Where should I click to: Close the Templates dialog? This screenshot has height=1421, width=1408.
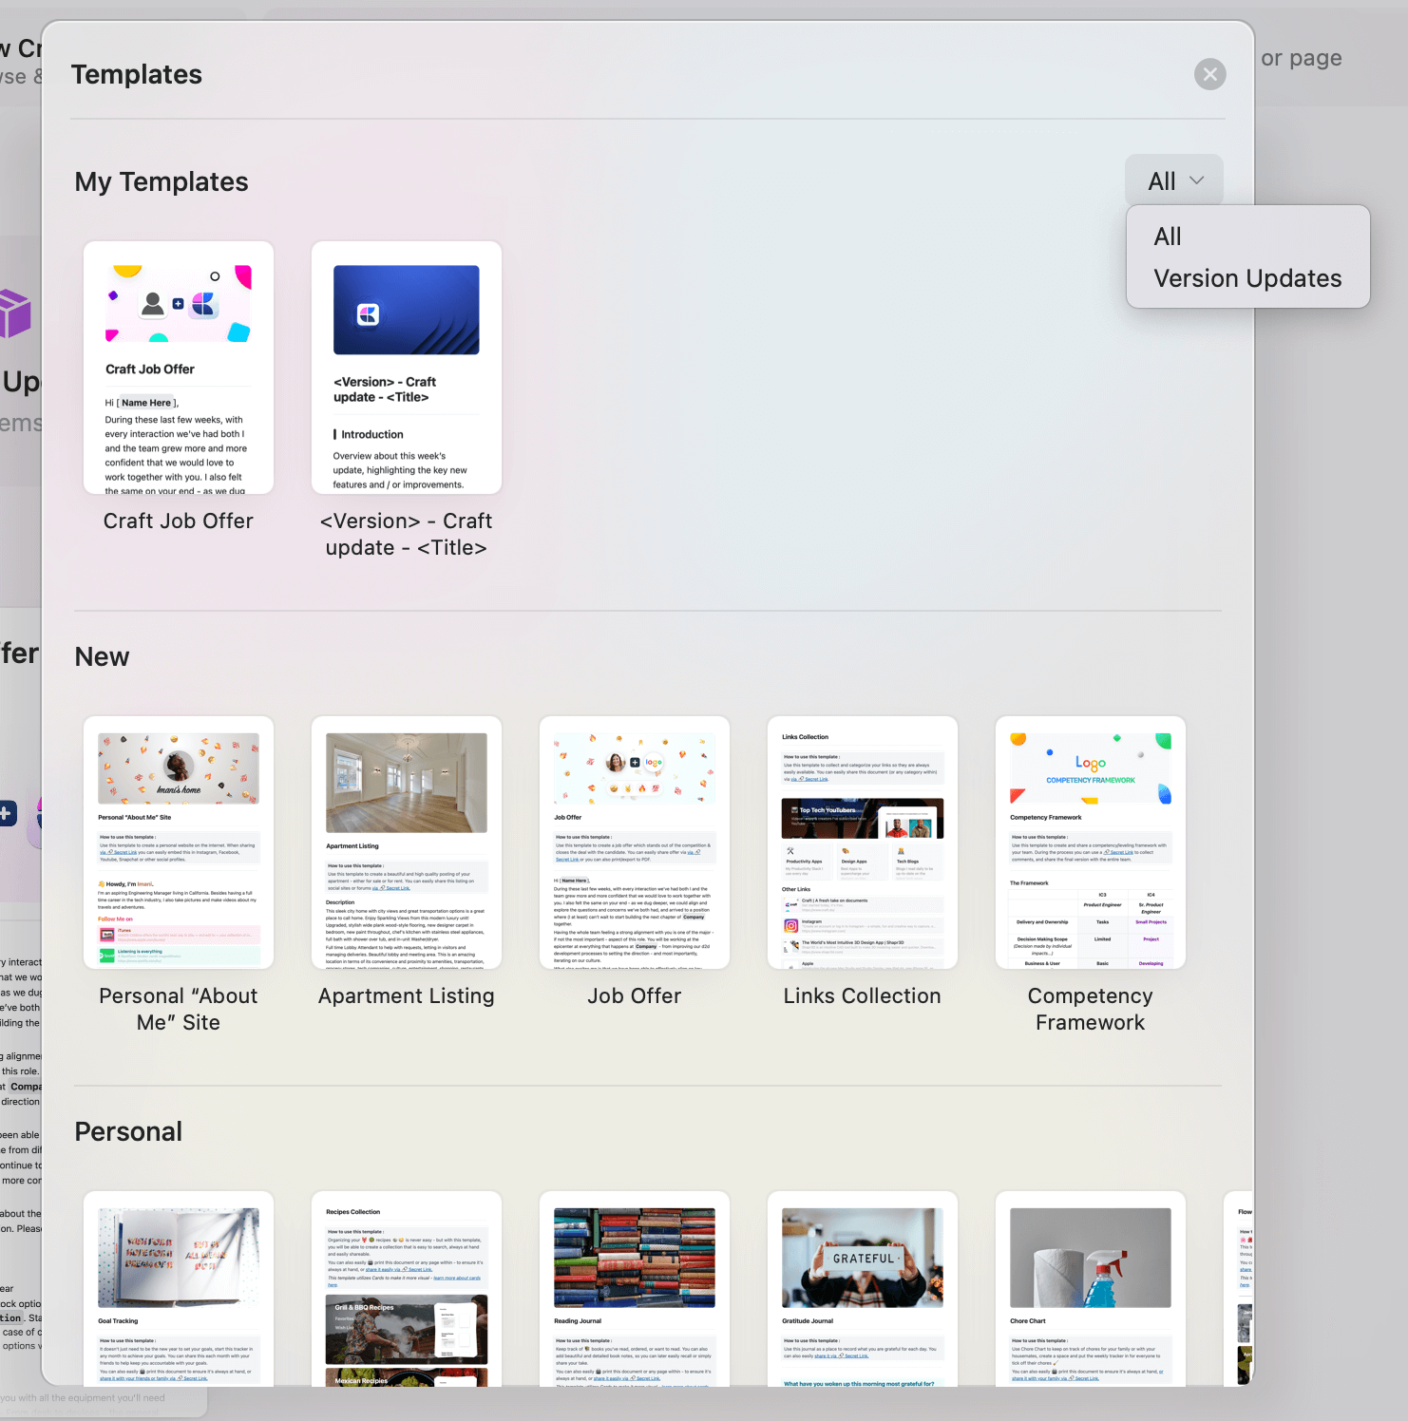tap(1208, 74)
